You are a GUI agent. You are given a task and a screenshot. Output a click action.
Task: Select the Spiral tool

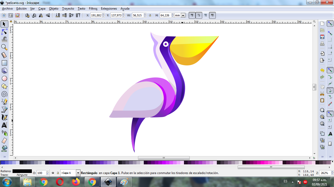tap(4, 94)
